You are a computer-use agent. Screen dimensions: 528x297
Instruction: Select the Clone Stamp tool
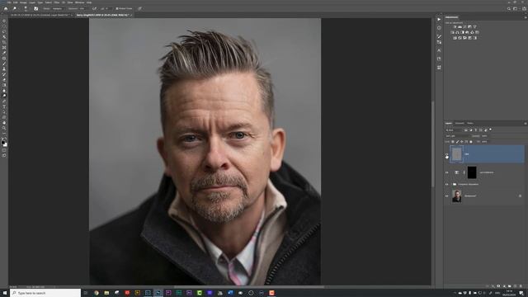point(4,69)
